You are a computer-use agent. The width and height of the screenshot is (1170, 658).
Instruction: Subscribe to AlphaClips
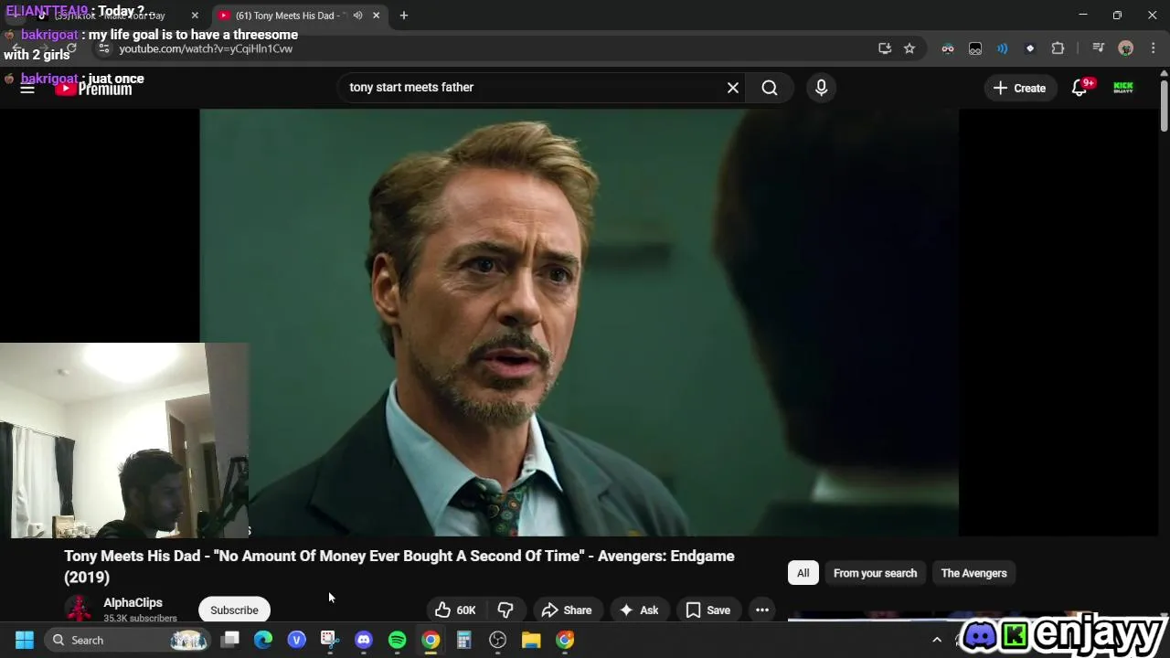point(234,610)
